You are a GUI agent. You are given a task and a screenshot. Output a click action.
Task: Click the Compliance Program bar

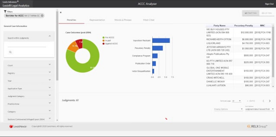tap(155, 56)
